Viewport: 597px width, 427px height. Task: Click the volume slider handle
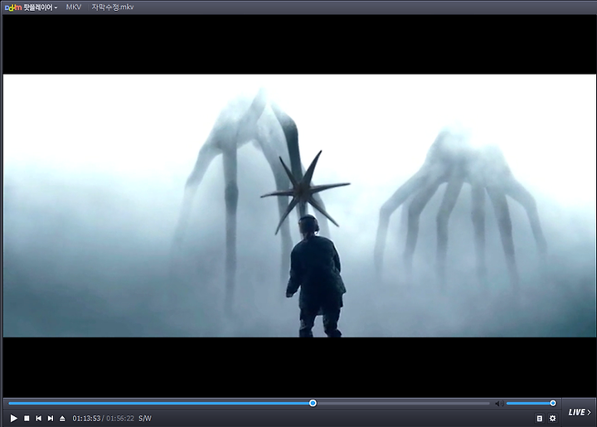[x=553, y=403]
